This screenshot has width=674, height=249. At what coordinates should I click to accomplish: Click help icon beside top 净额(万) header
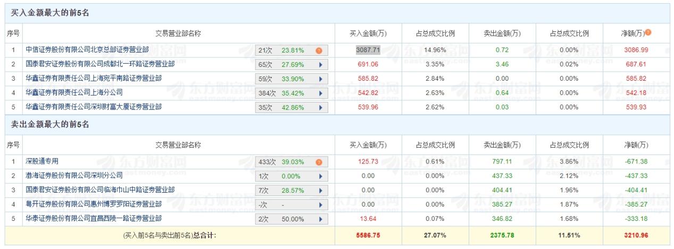[x=648, y=33]
